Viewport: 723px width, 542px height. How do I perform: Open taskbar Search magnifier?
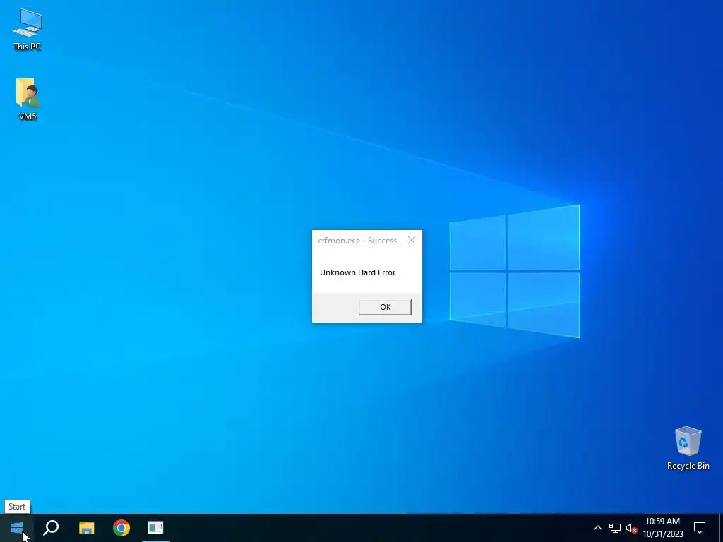point(51,528)
